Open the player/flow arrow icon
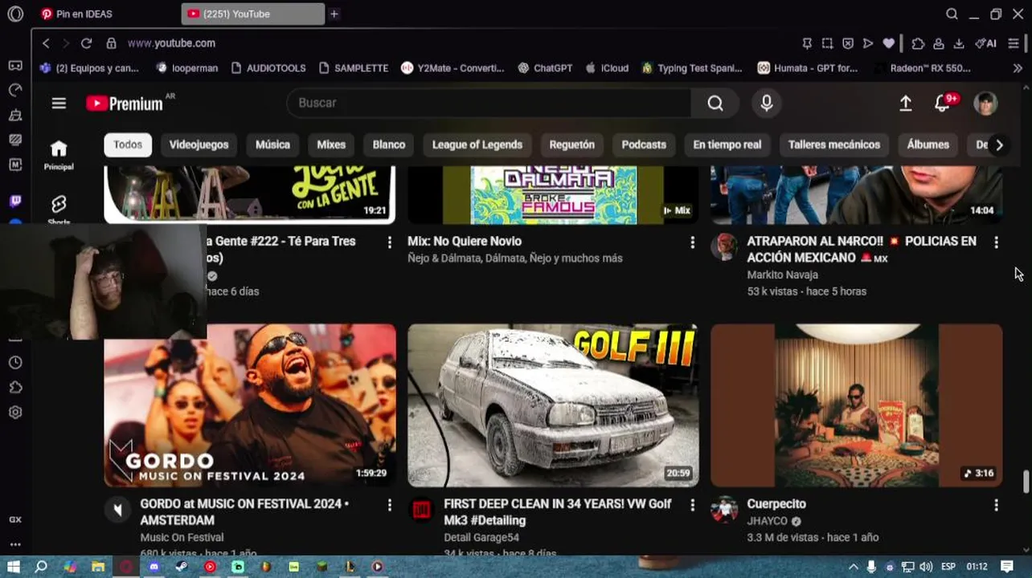 (868, 43)
